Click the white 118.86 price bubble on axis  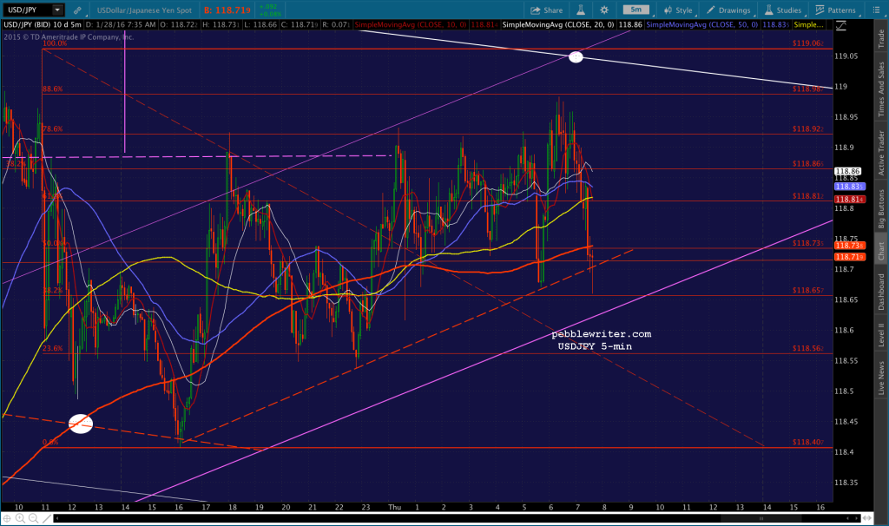point(847,171)
